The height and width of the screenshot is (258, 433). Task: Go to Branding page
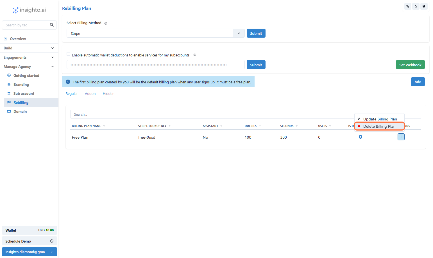(21, 85)
